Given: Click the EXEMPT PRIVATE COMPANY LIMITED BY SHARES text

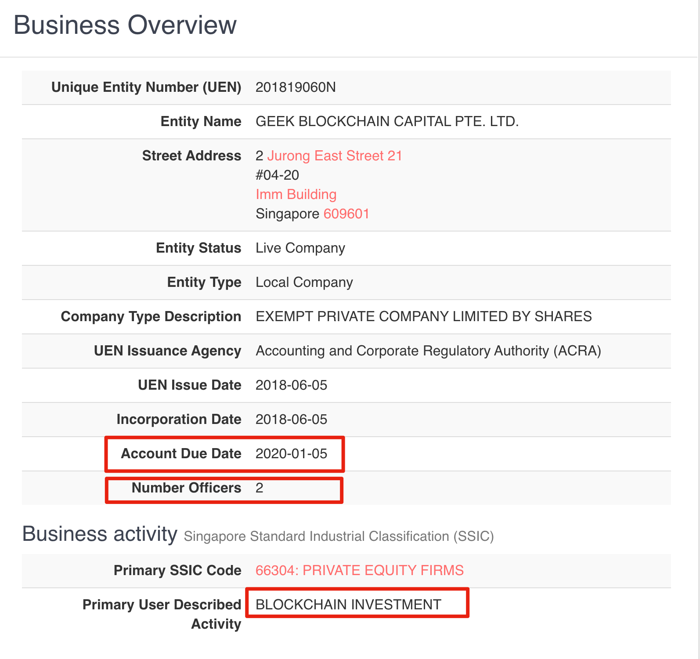Looking at the screenshot, I should pos(423,317).
